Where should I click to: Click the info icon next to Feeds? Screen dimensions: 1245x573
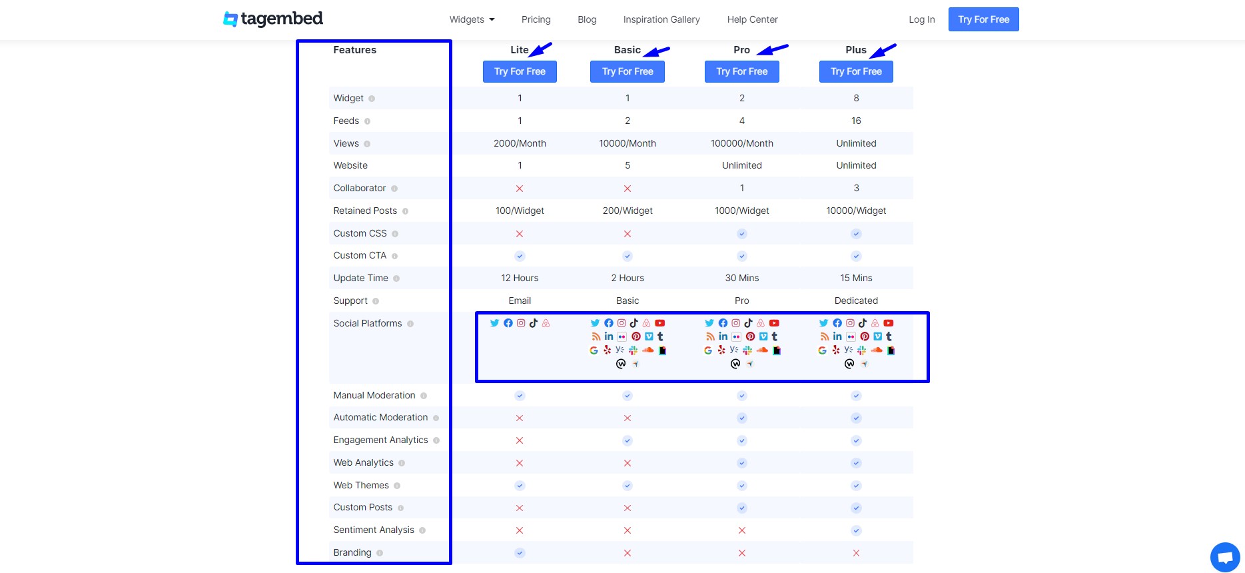point(367,121)
